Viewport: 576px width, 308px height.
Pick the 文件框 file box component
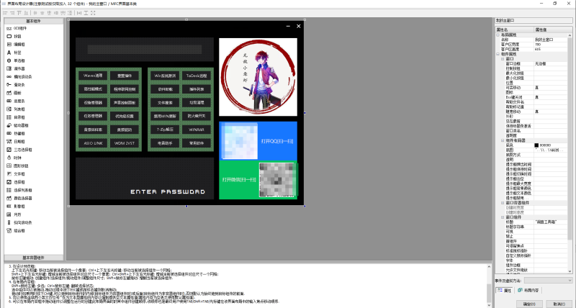pyautogui.click(x=16, y=174)
